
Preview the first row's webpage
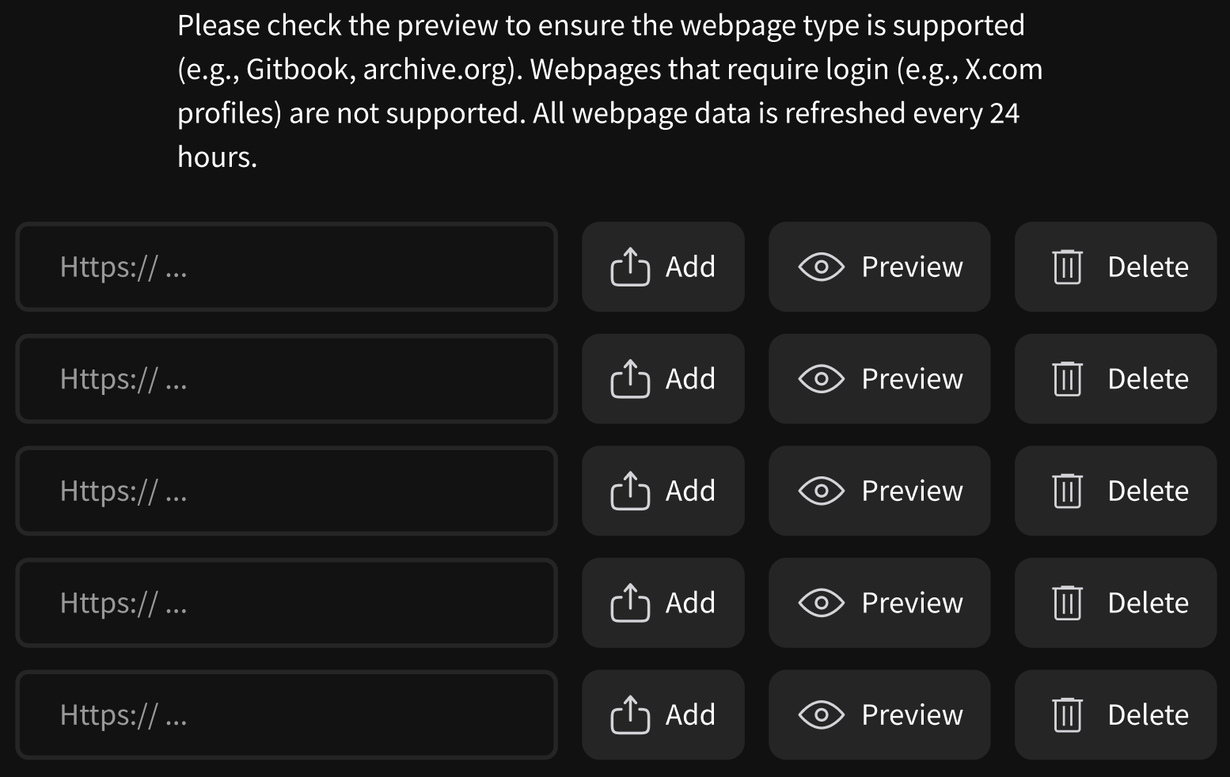[879, 267]
